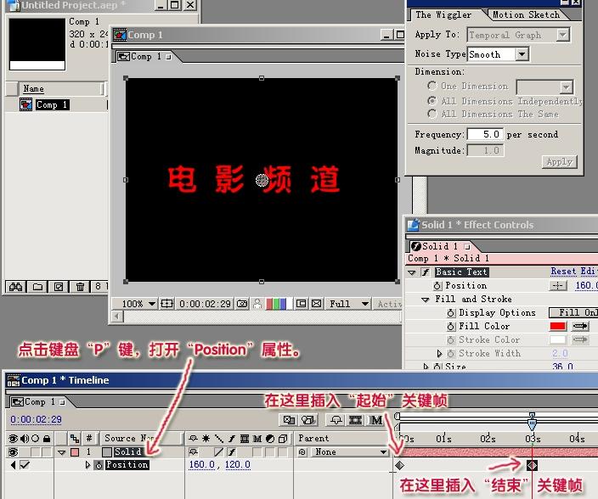
Task: Go to previous keyframe arrow for Position
Action: click(x=14, y=465)
